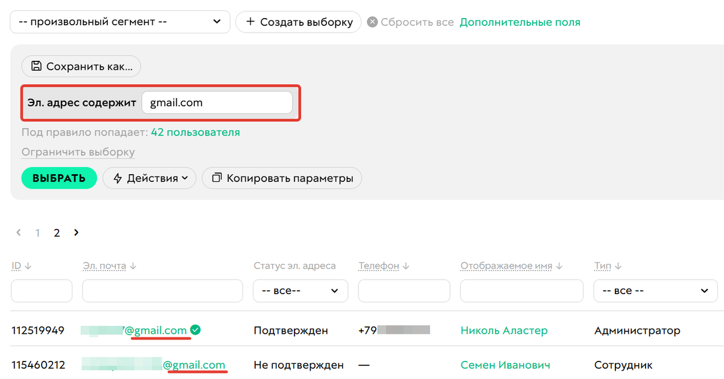Click the sort arrow next to «Отображаемое имя»
Image resolution: width=724 pixels, height=379 pixels.
pos(557,265)
